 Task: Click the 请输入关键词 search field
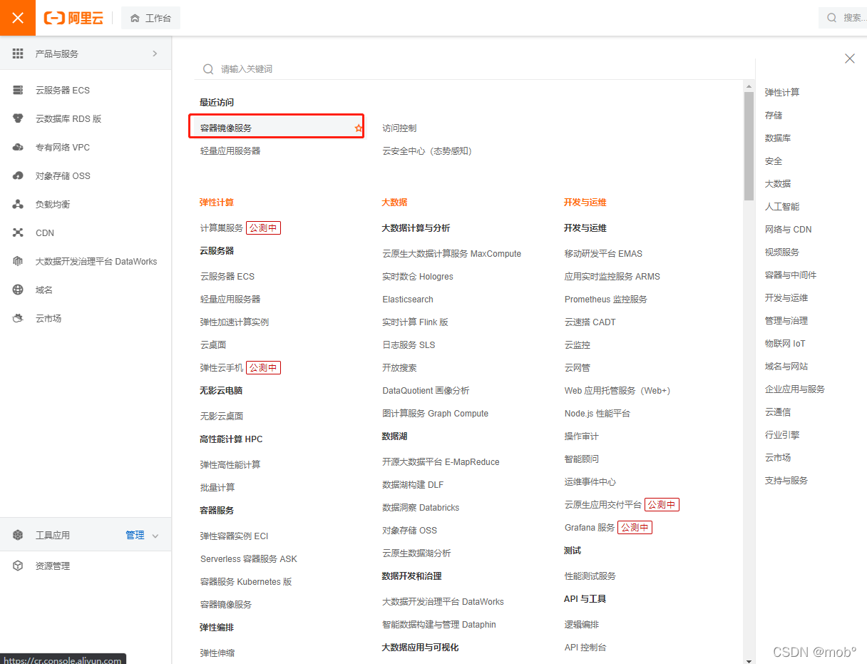[474, 69]
